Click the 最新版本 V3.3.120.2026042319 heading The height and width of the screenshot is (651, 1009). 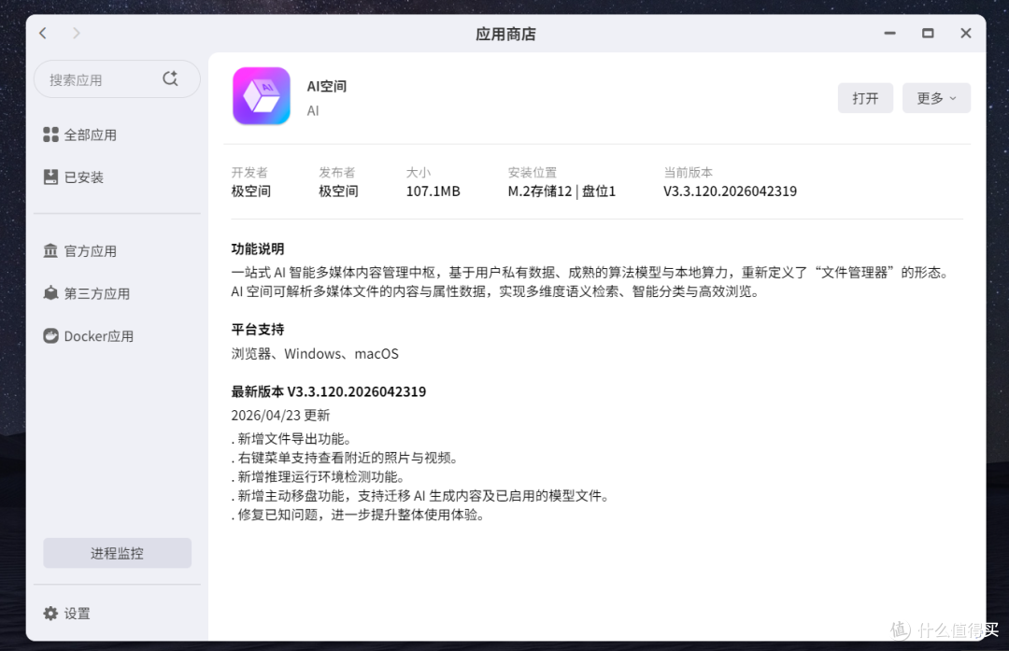tap(329, 391)
